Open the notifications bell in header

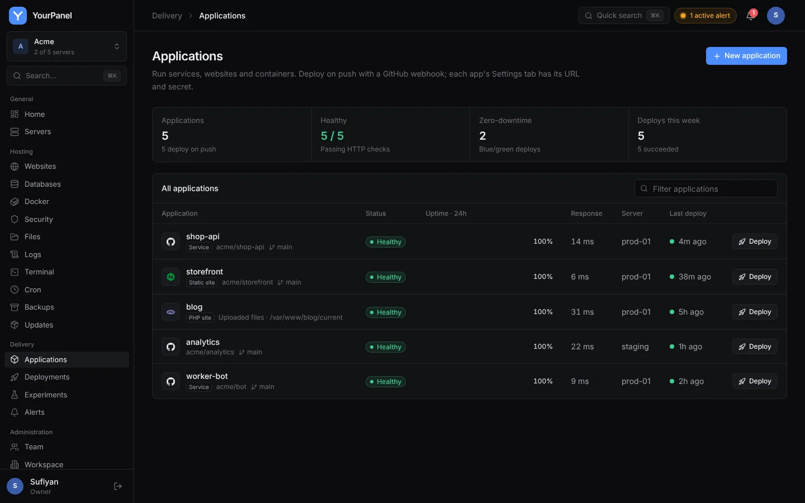point(751,16)
